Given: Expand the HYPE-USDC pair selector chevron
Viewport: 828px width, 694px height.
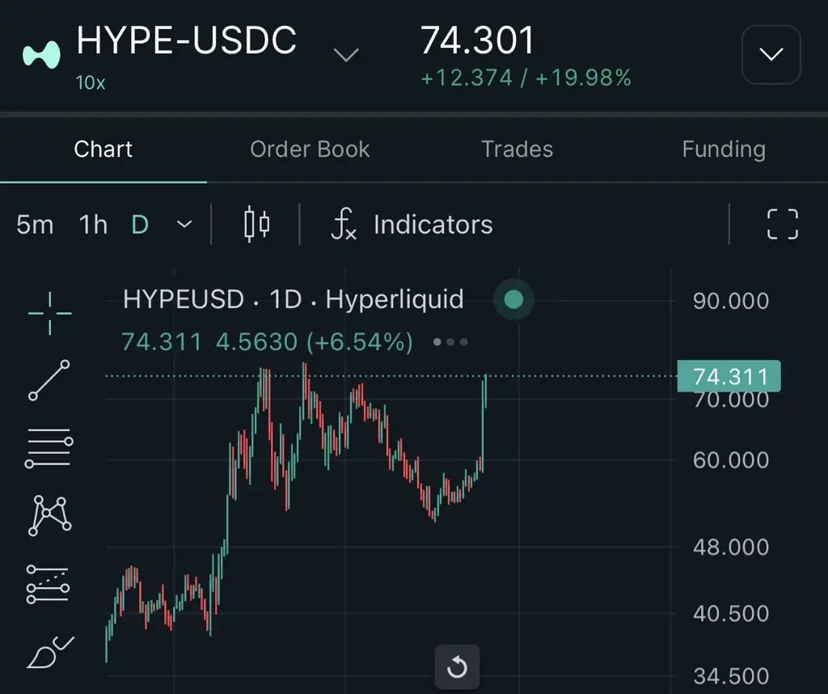Looking at the screenshot, I should tap(346, 54).
